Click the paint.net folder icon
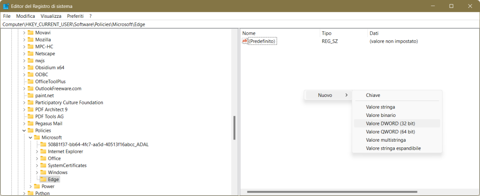This screenshot has width=480, height=196. click(x=30, y=95)
